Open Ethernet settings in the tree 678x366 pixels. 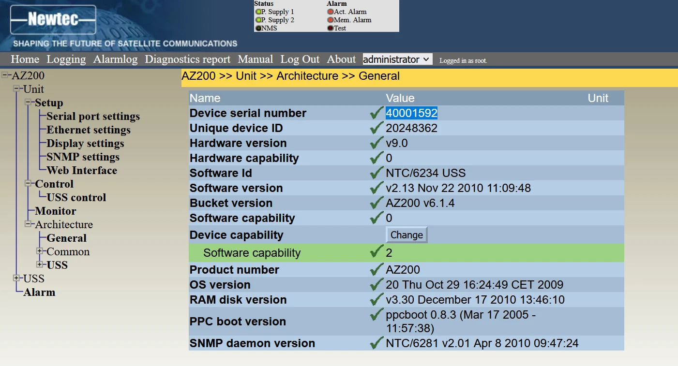[89, 130]
